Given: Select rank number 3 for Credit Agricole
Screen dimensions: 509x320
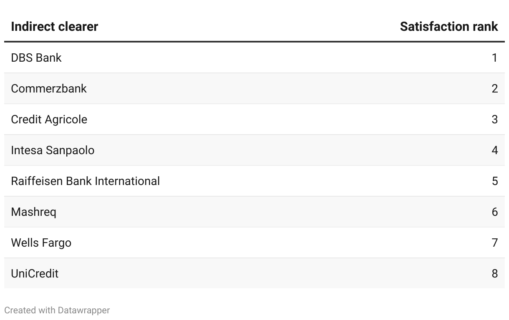Looking at the screenshot, I should pyautogui.click(x=494, y=119).
